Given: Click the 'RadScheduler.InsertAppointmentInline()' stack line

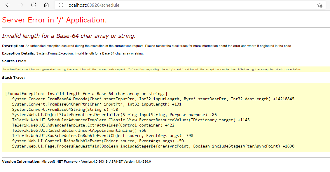Looking at the screenshot, I should click(79, 131).
